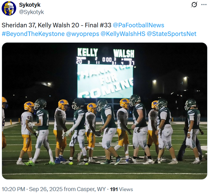
Task: View the 191 Views count
Action: click(121, 189)
